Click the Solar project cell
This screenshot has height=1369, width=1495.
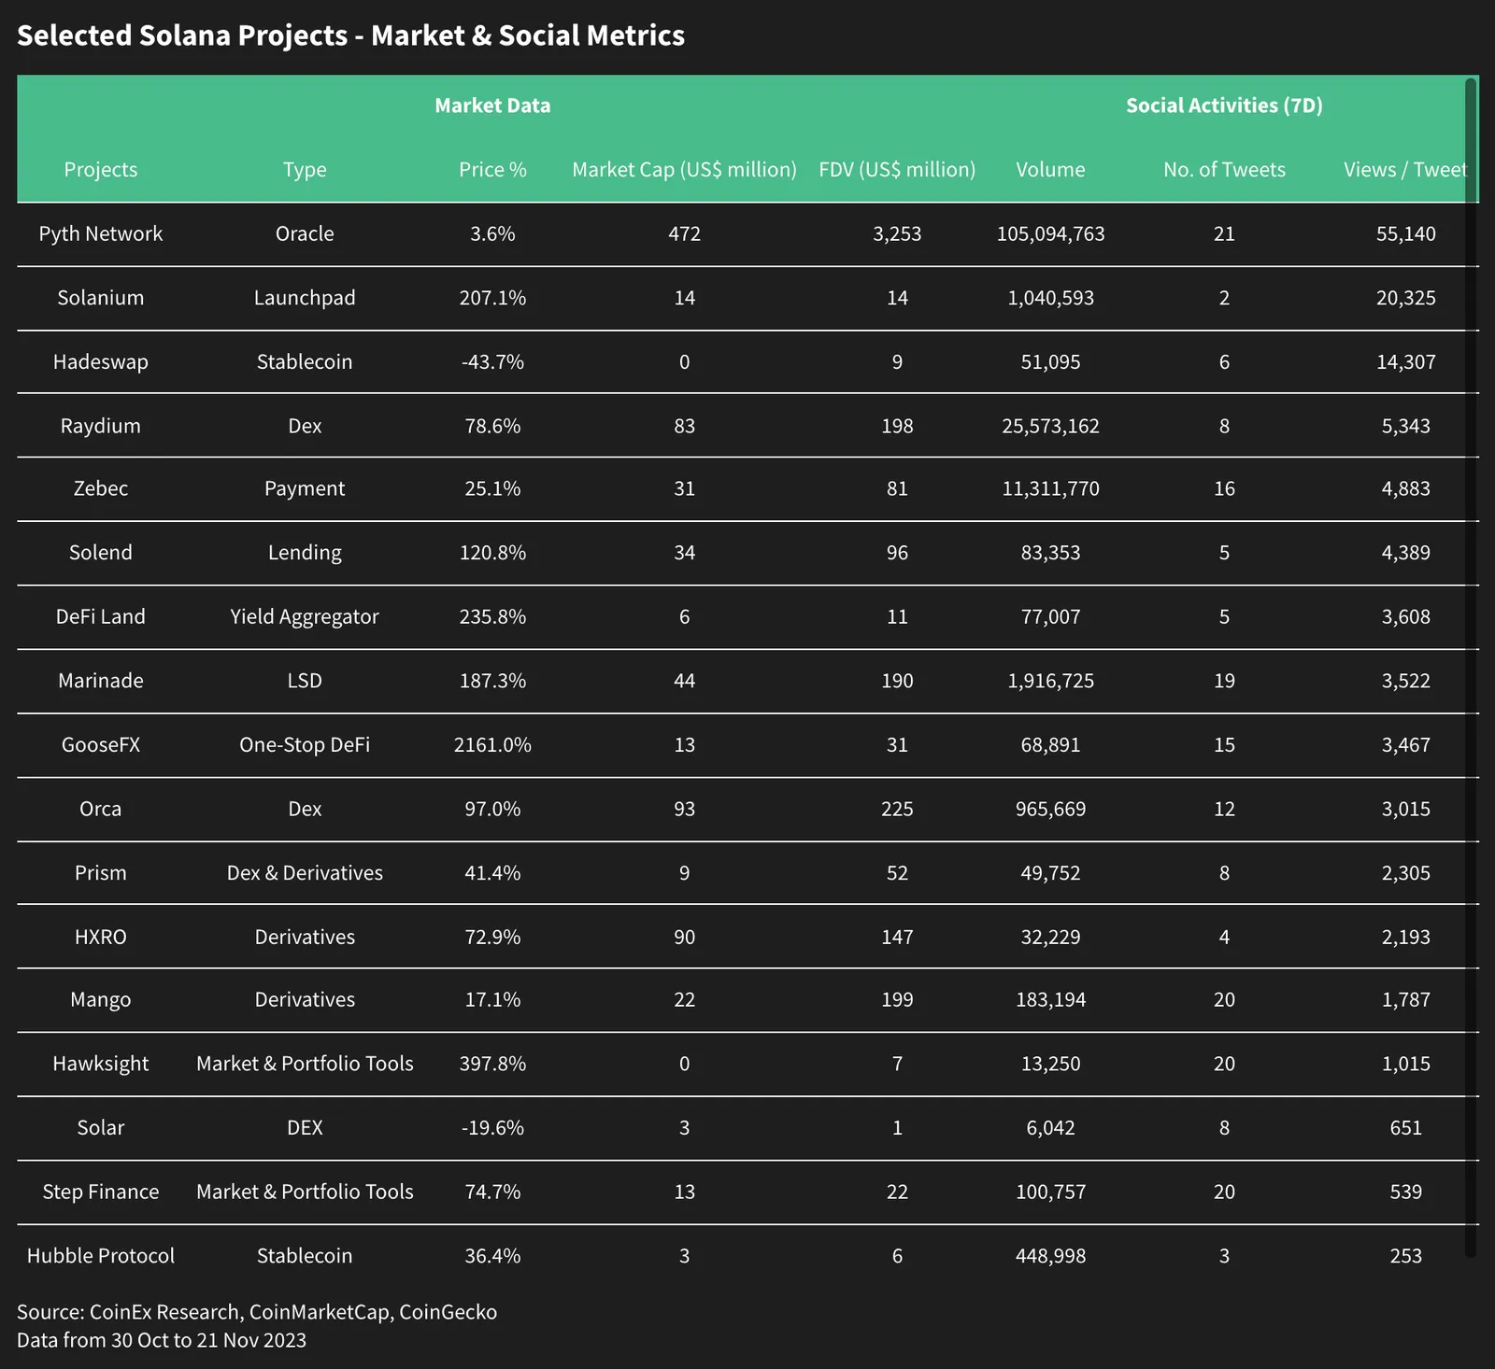point(101,1127)
